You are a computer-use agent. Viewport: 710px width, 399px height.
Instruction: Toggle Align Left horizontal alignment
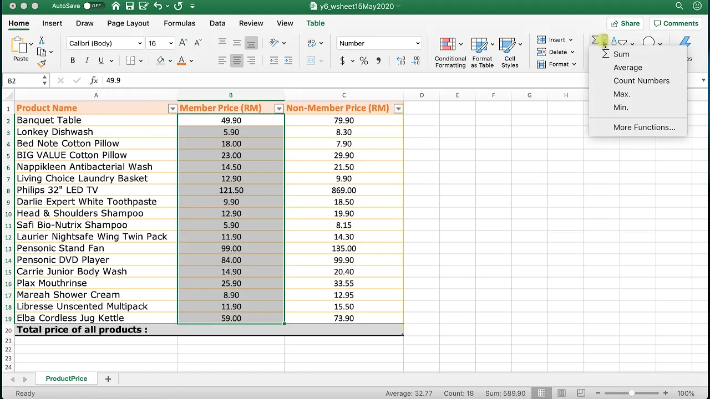tap(222, 60)
